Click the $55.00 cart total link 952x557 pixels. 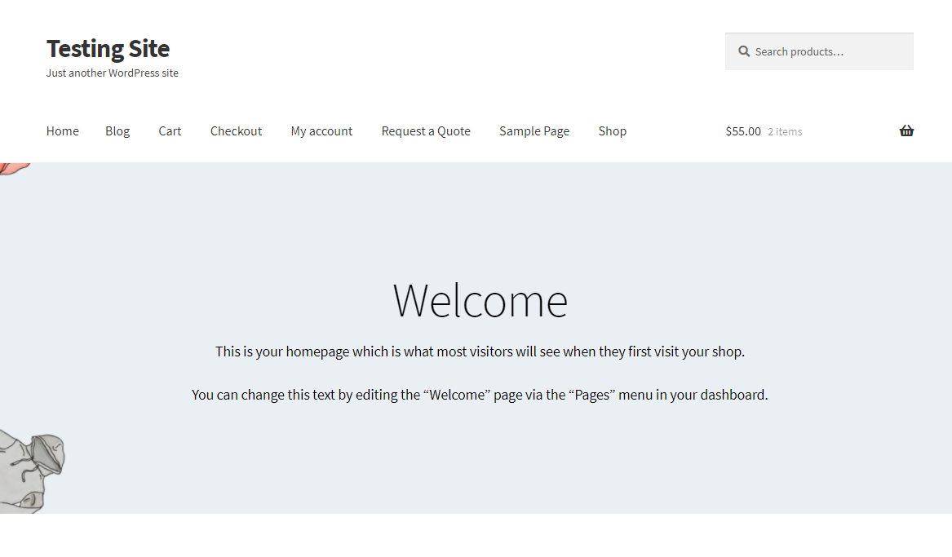743,130
